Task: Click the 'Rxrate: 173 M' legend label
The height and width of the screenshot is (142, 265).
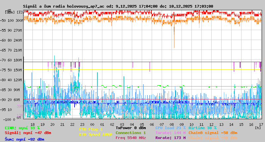Action: pyautogui.click(x=171, y=138)
